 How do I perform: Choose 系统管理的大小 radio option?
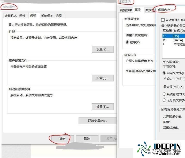pyautogui.click(x=164, y=94)
